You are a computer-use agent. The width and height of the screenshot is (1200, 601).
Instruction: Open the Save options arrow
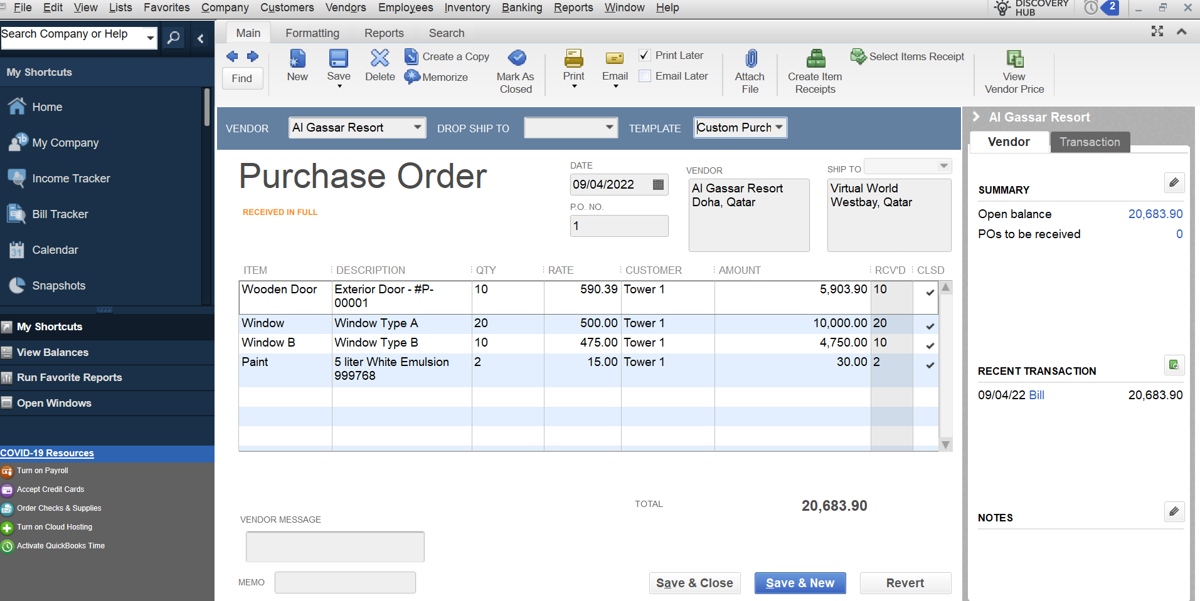pyautogui.click(x=339, y=86)
